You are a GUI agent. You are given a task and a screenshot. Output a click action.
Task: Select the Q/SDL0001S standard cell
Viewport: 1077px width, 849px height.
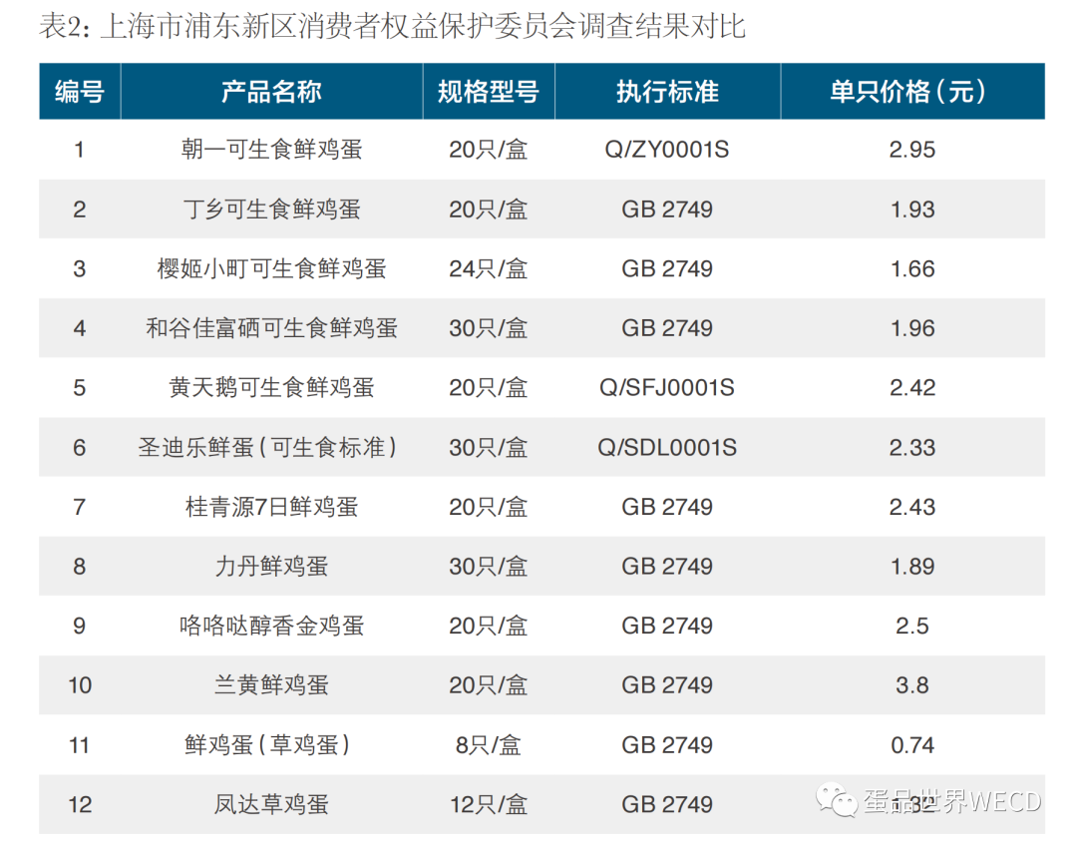pos(667,447)
